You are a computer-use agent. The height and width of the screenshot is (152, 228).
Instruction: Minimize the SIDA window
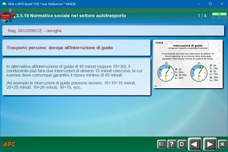pyautogui.click(x=198, y=4)
